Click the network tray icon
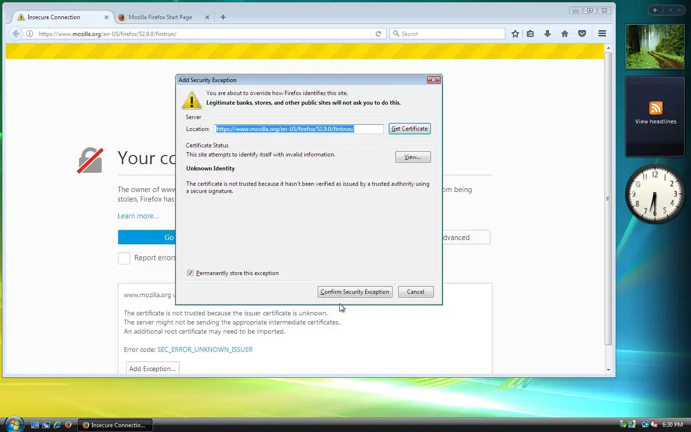The width and height of the screenshot is (691, 432). (x=645, y=424)
